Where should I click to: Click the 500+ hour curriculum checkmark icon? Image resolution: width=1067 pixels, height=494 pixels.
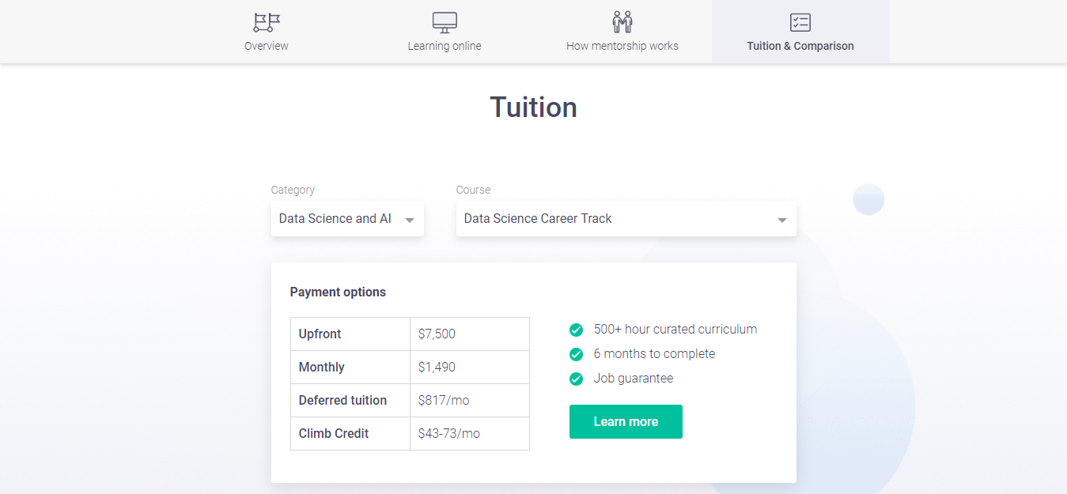click(577, 330)
